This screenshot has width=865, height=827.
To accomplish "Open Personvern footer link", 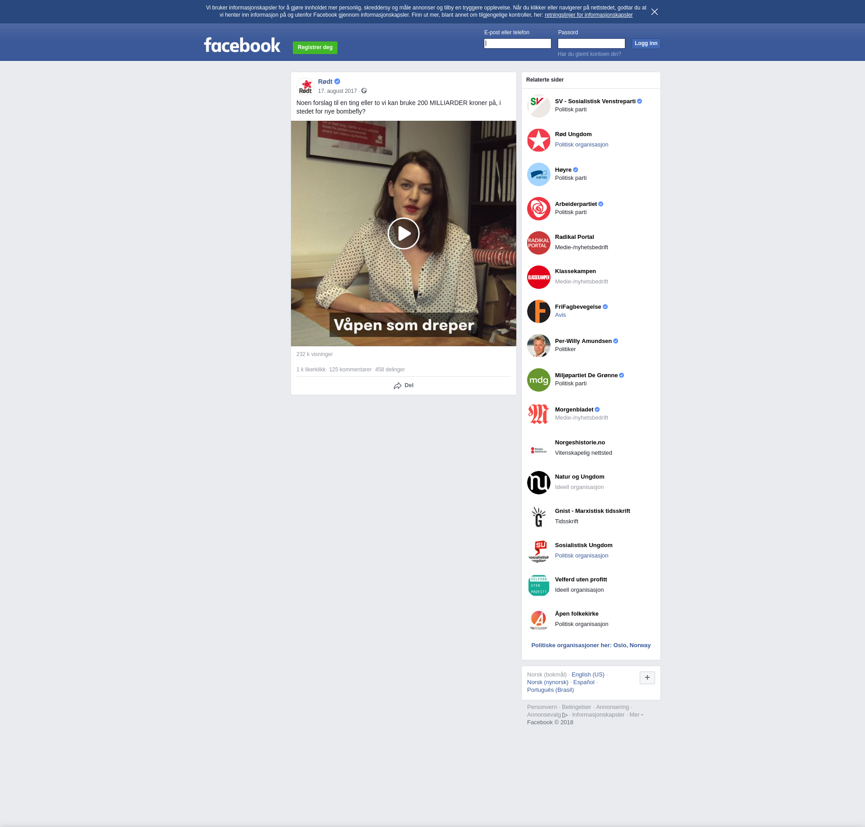I will click(542, 707).
